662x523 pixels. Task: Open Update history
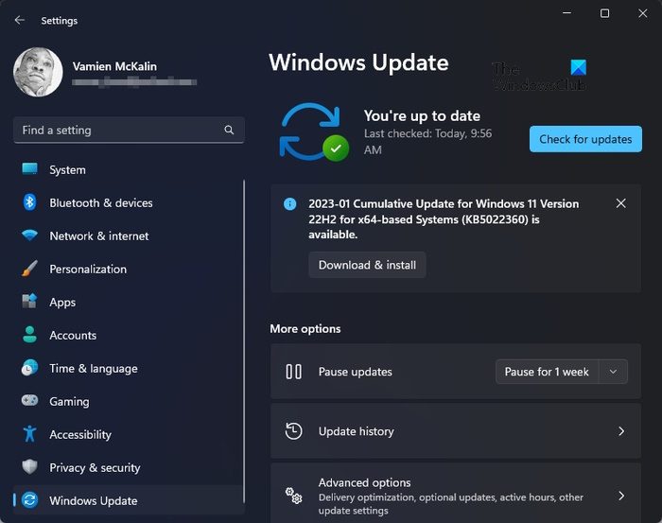pyautogui.click(x=456, y=431)
